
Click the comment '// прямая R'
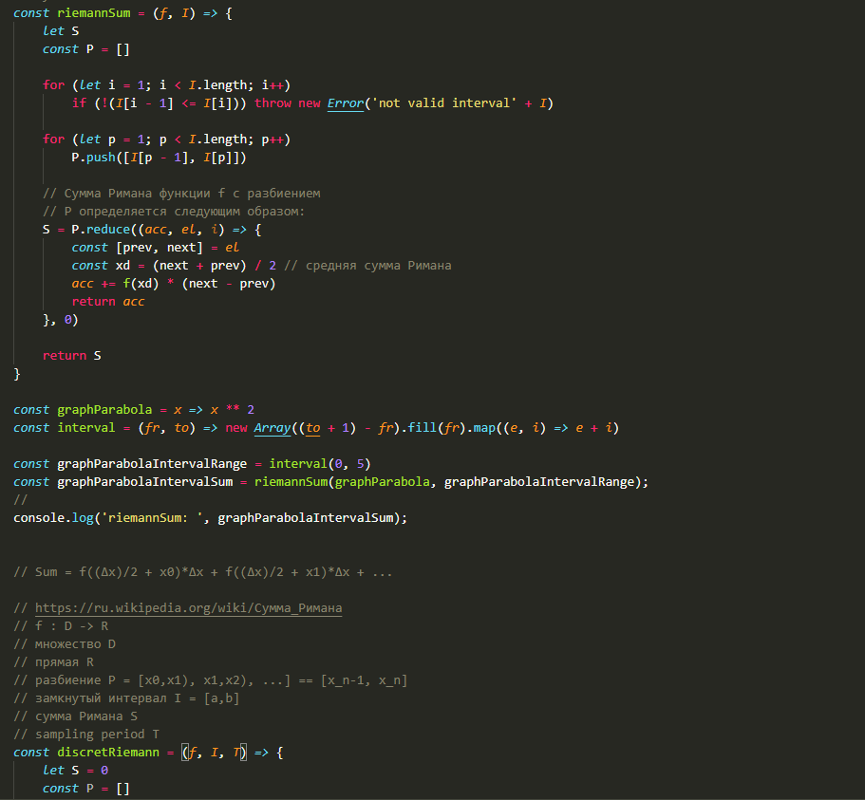53,662
